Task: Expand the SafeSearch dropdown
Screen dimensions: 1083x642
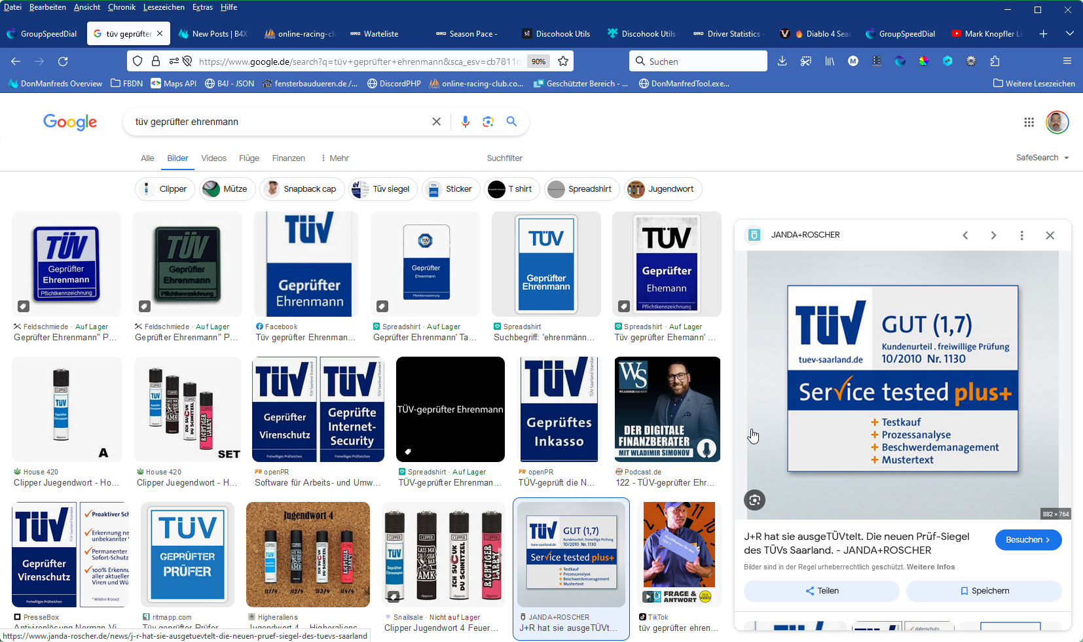Action: pos(1042,158)
